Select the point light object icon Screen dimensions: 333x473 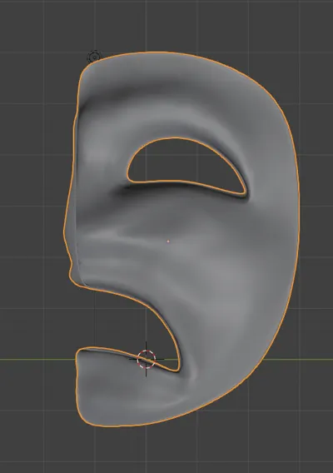94,57
